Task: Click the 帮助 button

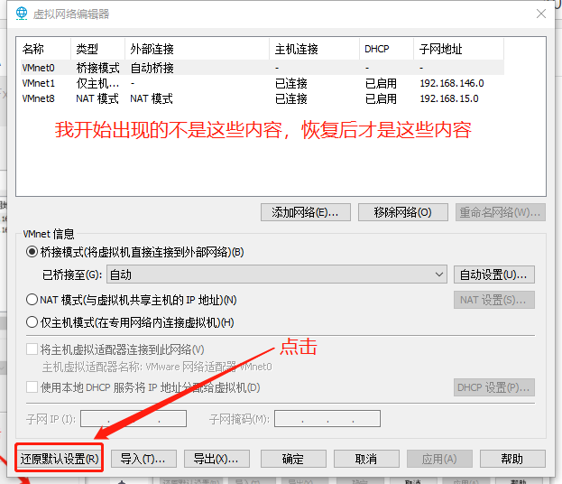Action: point(512,459)
